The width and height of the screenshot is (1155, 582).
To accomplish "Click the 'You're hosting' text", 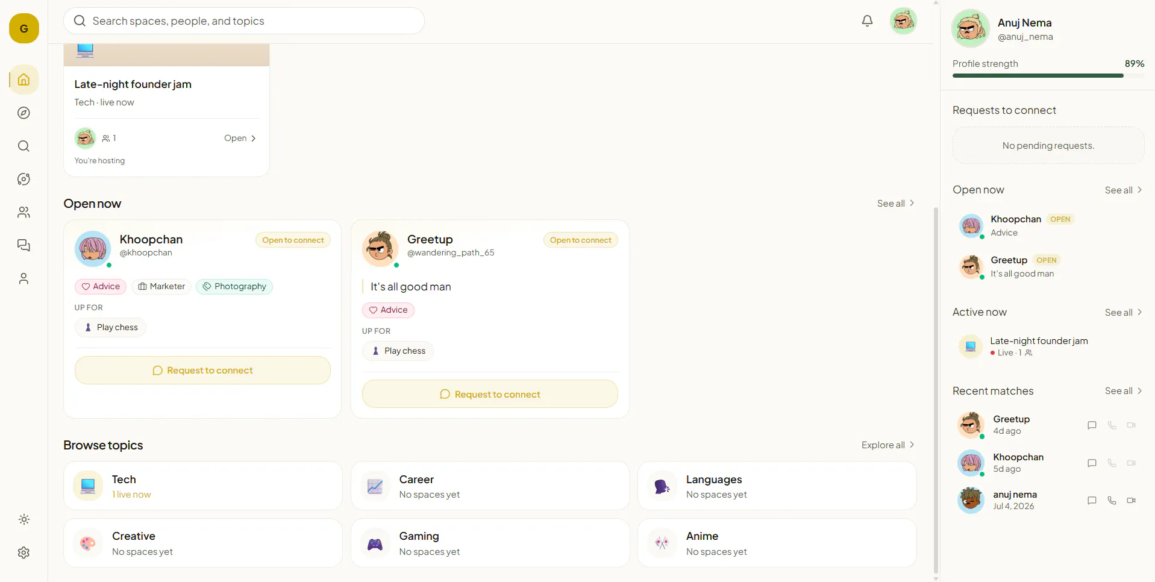I will [99, 161].
